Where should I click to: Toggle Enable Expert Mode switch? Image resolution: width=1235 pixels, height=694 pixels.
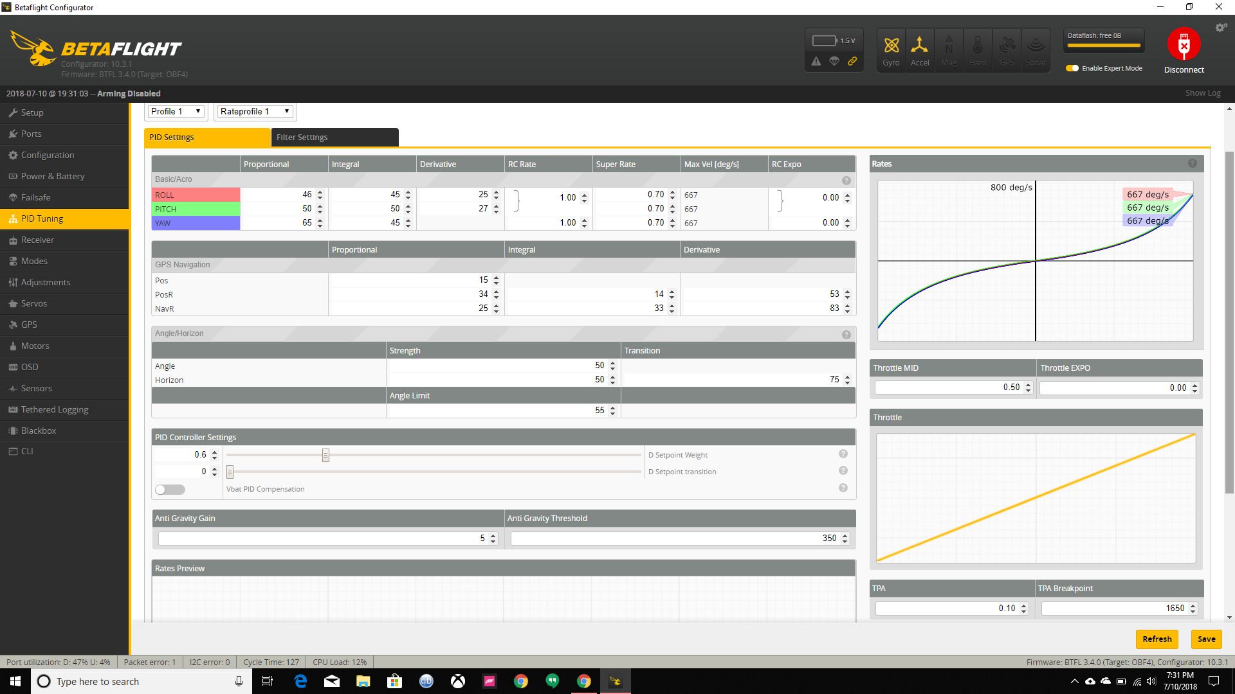(x=1072, y=68)
